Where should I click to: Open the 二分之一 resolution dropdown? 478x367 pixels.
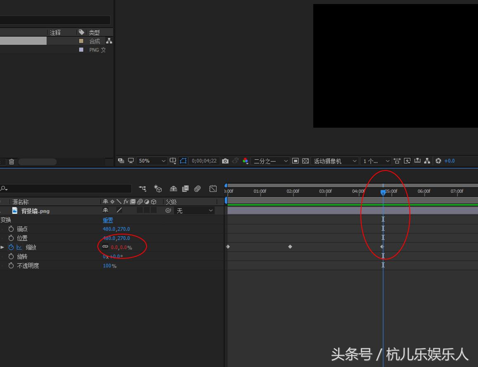point(270,161)
